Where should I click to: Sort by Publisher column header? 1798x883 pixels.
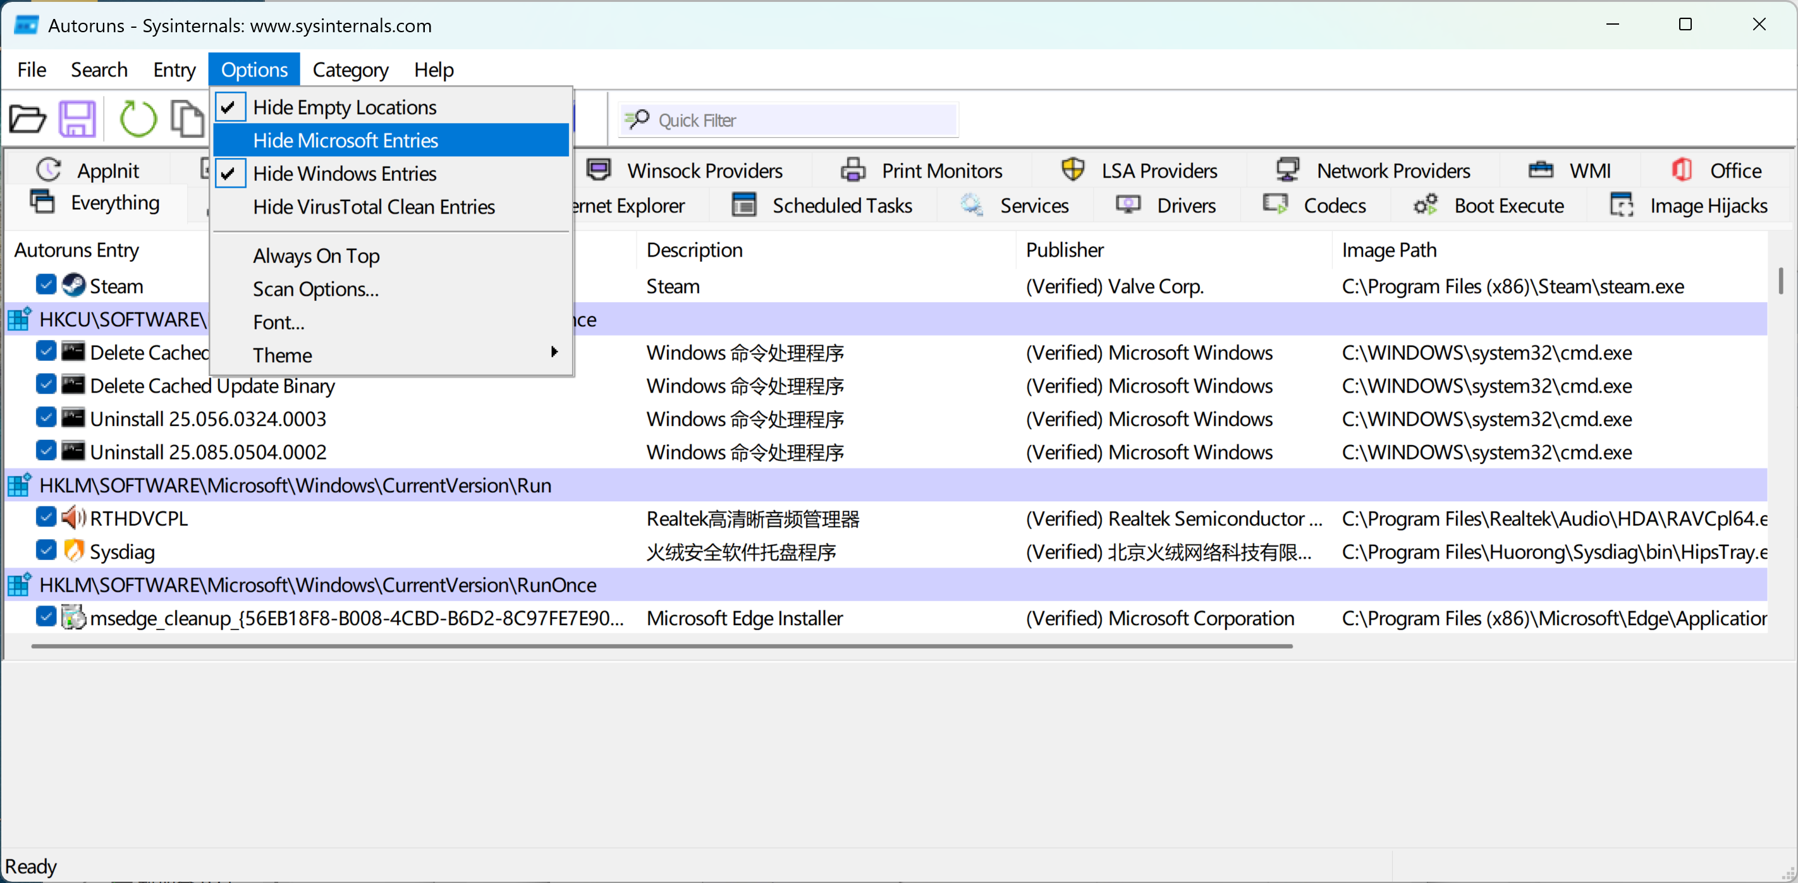pos(1174,250)
